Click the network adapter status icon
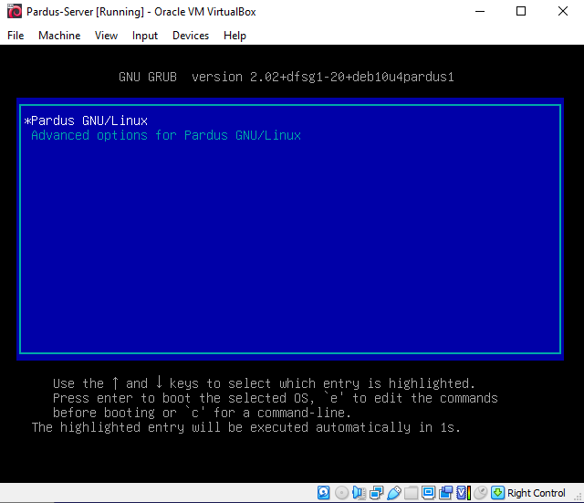This screenshot has width=584, height=503. tap(376, 493)
